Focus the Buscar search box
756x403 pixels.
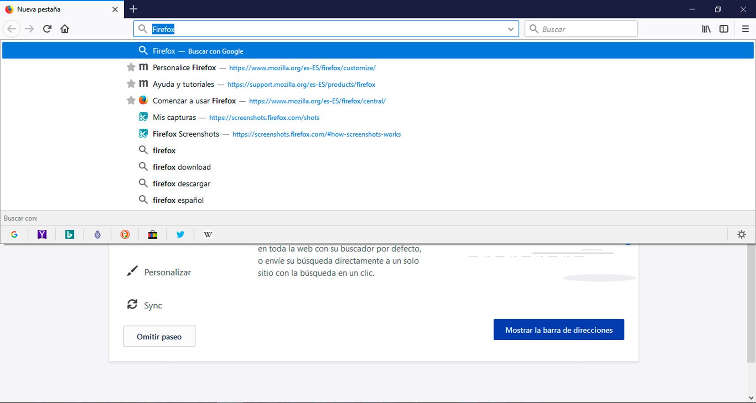tap(581, 29)
